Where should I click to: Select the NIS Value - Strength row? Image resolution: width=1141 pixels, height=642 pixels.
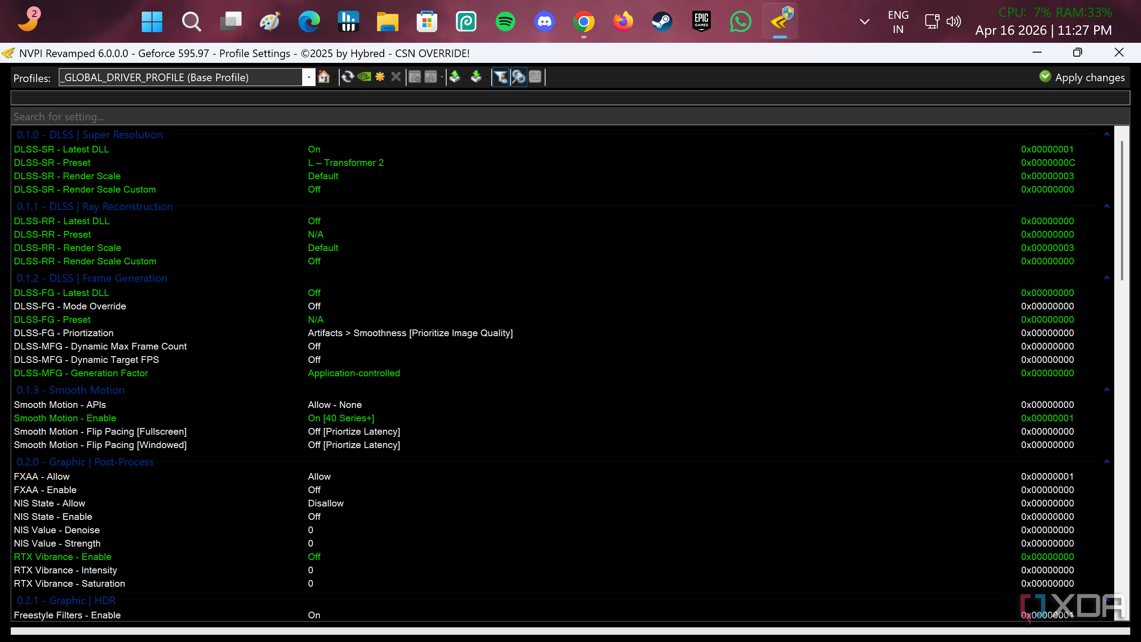[x=562, y=543]
